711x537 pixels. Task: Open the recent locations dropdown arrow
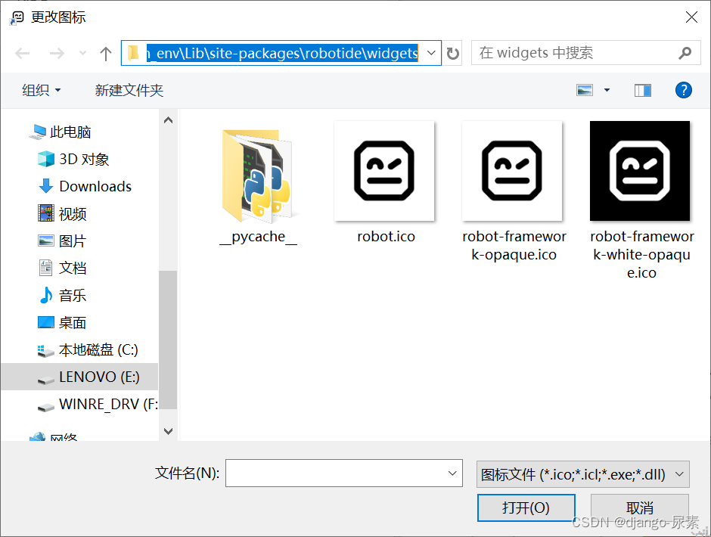pyautogui.click(x=82, y=54)
